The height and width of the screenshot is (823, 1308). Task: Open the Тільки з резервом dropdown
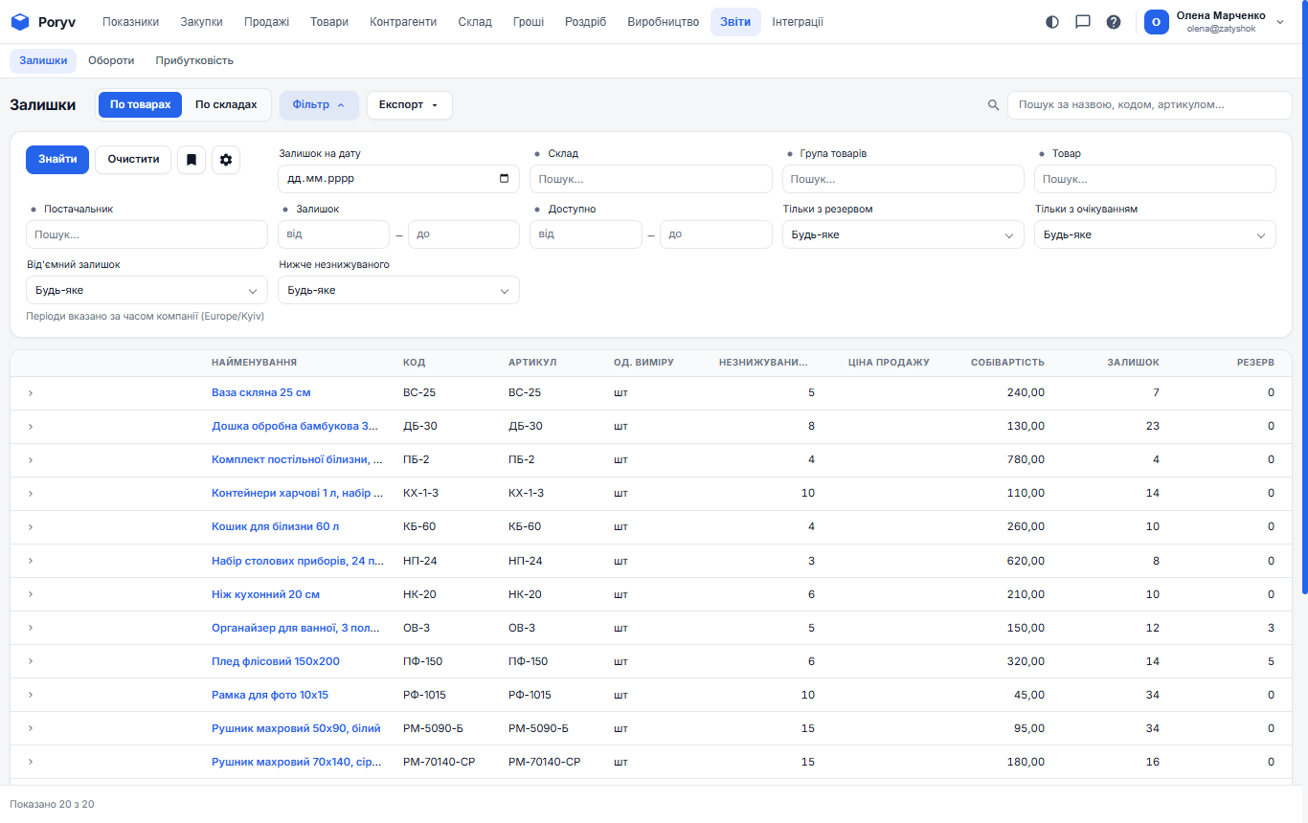(903, 234)
